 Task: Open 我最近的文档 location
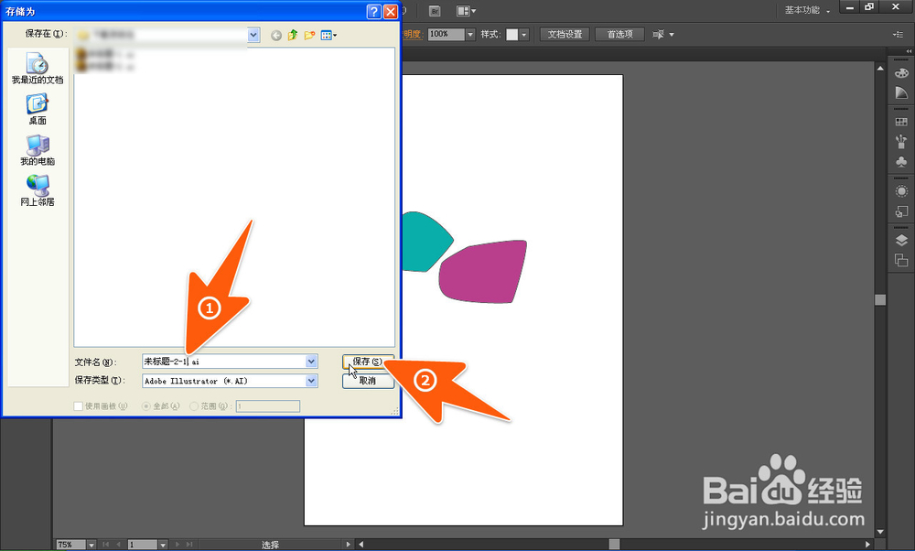coord(38,69)
